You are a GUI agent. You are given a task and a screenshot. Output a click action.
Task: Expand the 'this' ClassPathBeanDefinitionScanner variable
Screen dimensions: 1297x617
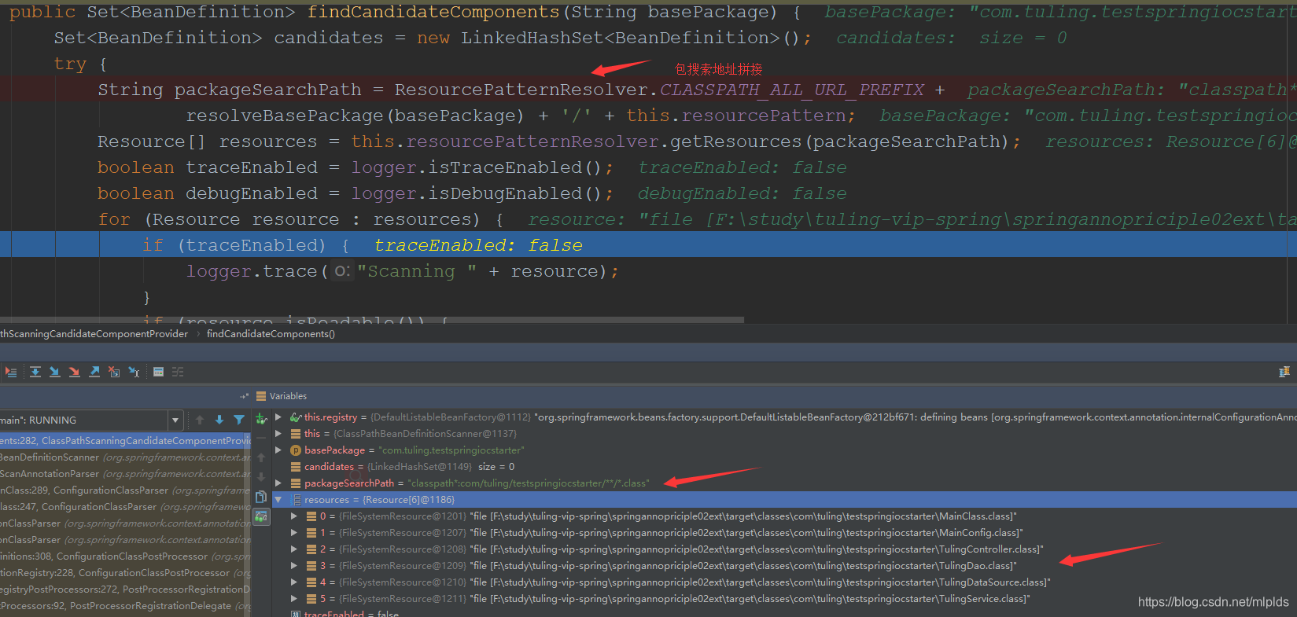click(278, 434)
